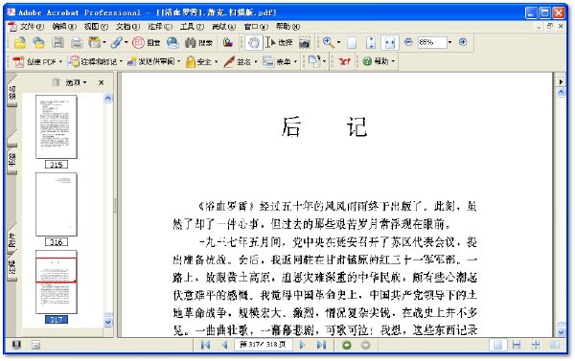Click the red seal stamp toolbar icon

pos(138,43)
